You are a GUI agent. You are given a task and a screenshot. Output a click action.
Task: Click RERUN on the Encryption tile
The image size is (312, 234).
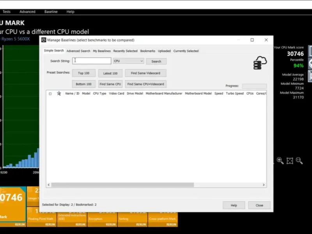[111, 225]
